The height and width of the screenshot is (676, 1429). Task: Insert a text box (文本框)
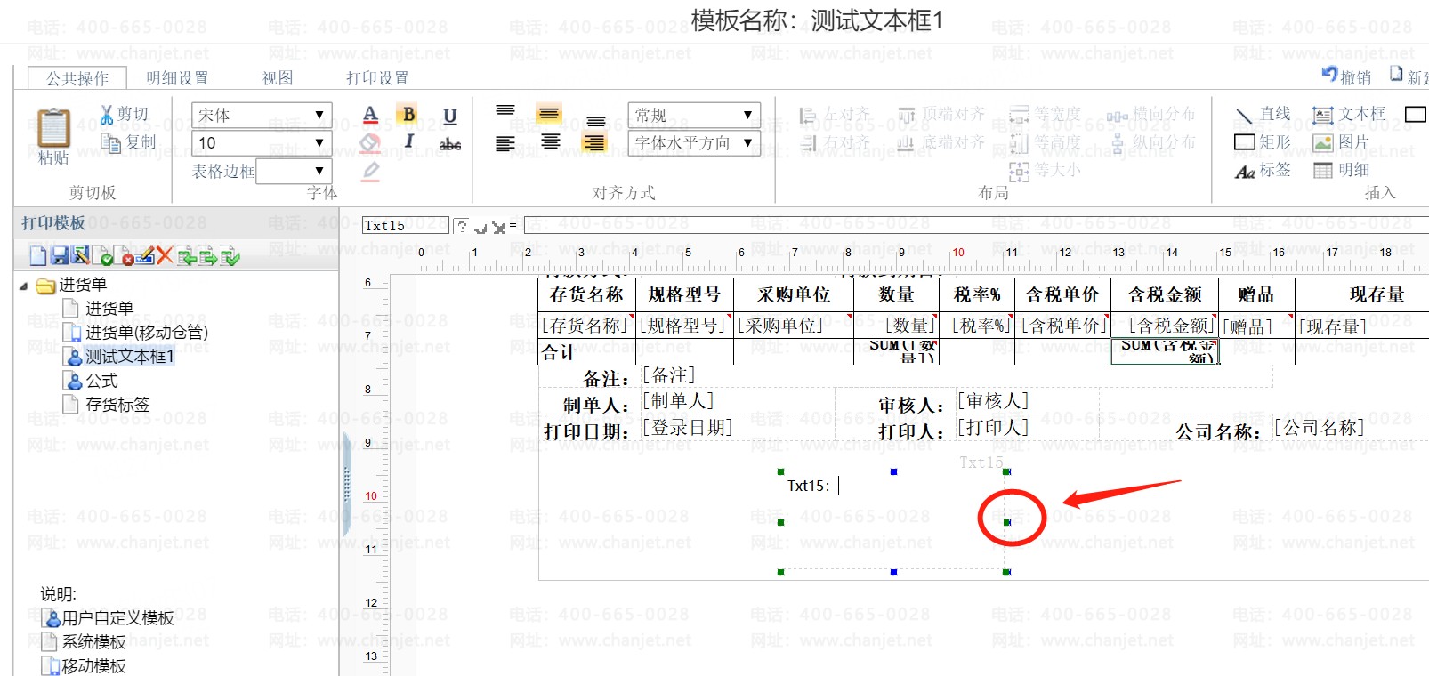[x=1350, y=114]
